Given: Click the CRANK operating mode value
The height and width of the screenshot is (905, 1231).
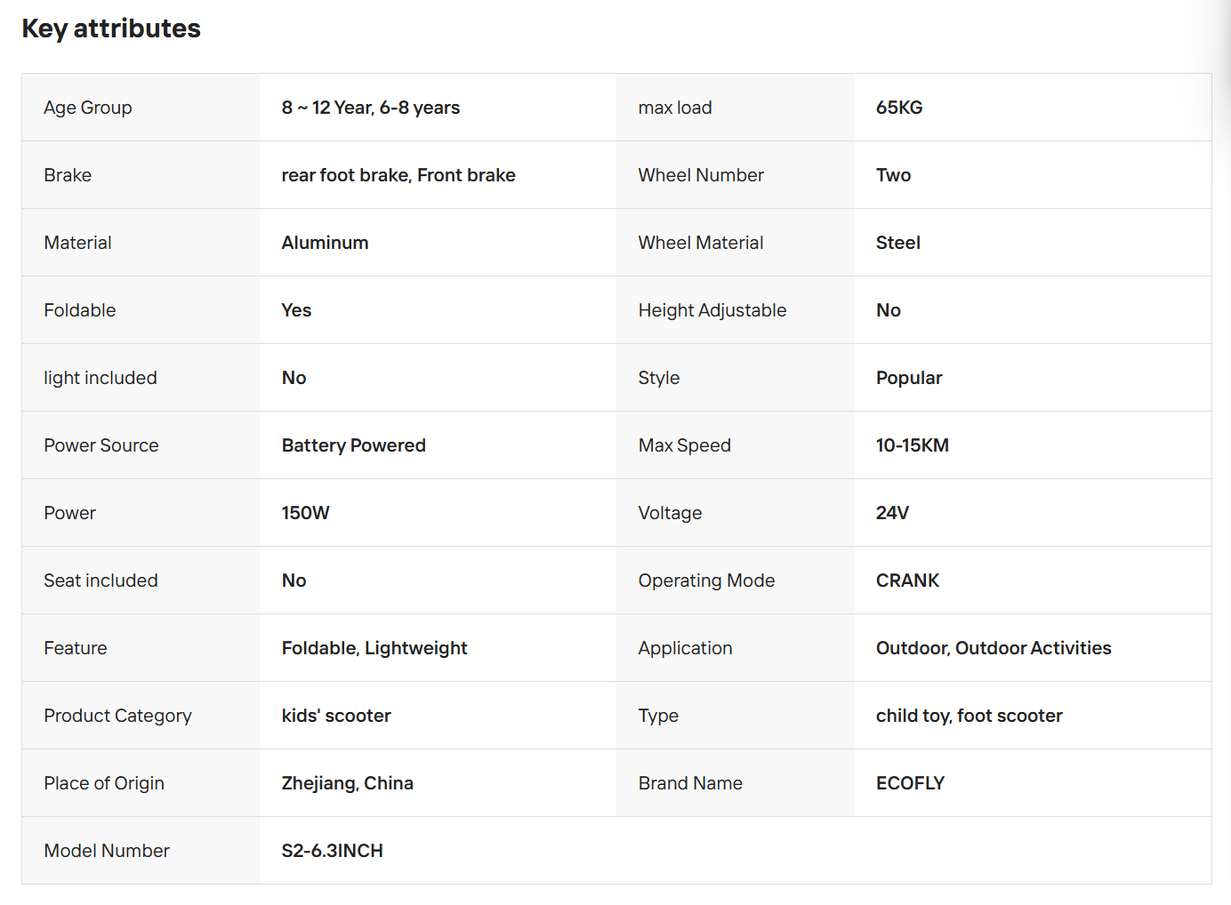Looking at the screenshot, I should [907, 581].
